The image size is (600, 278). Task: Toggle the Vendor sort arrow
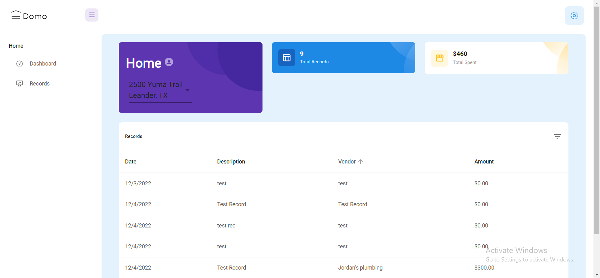361,162
